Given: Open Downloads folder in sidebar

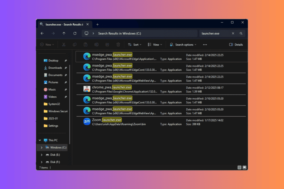Looking at the screenshot, I should click(55, 68).
